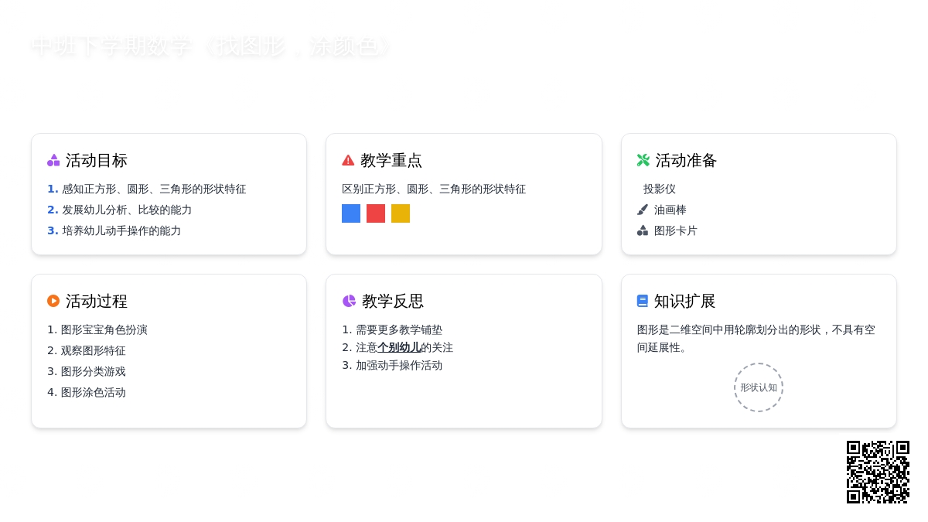The width and height of the screenshot is (928, 522).
Task: Click the orange play icon beside 活动过程
Action: [53, 301]
